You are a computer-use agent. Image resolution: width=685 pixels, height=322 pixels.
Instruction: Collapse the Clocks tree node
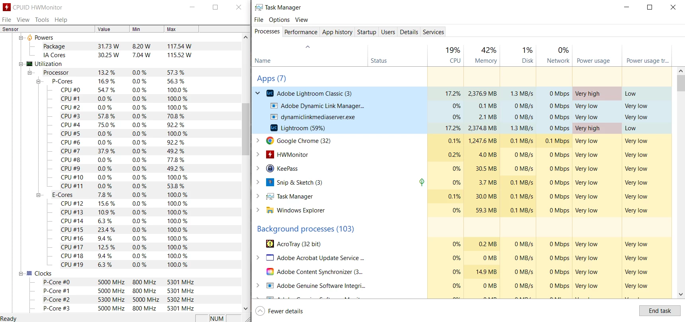coord(21,274)
